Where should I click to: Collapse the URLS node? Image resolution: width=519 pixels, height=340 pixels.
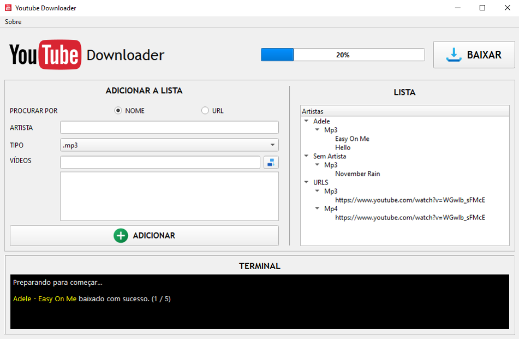[x=306, y=182]
